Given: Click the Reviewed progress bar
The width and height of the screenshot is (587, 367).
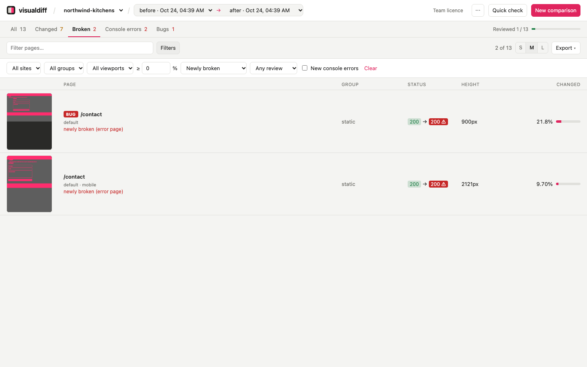Looking at the screenshot, I should tap(556, 29).
